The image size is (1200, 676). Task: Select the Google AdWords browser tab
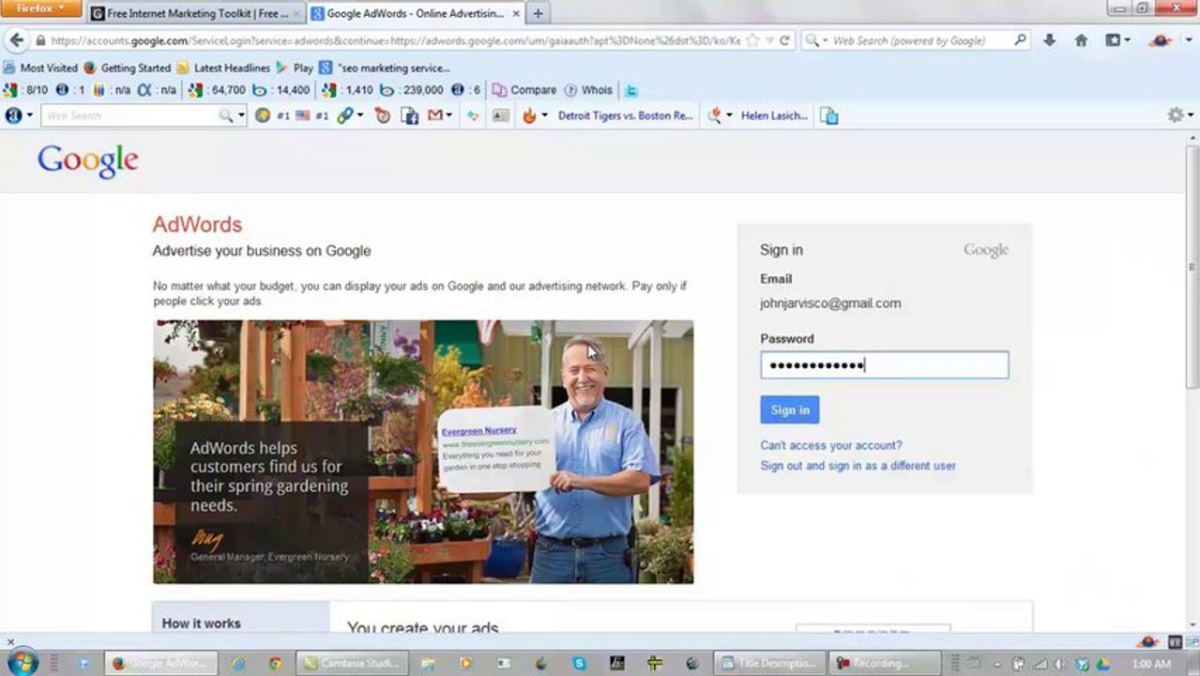417,14
